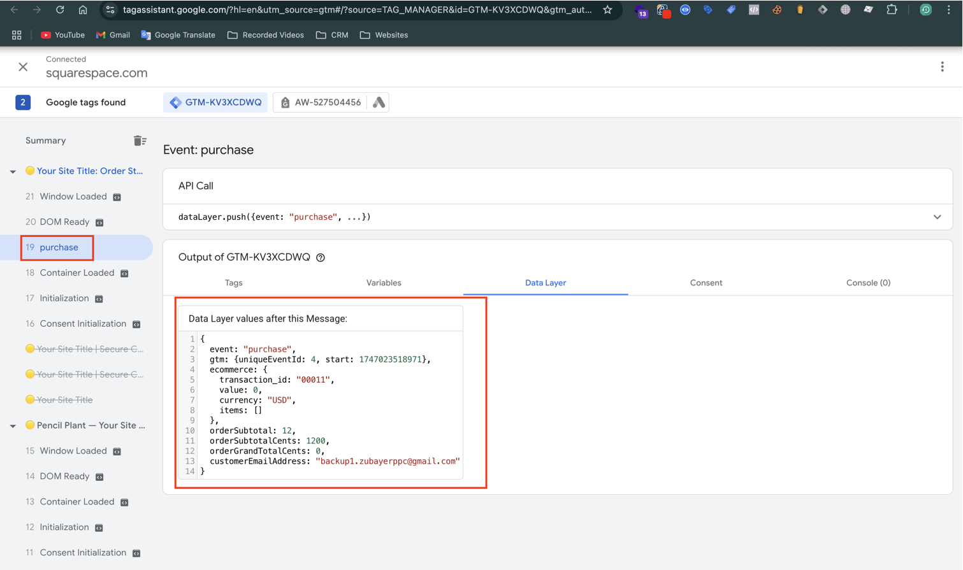The image size is (963, 570).
Task: Open the Google Translate bookmark
Action: click(178, 35)
